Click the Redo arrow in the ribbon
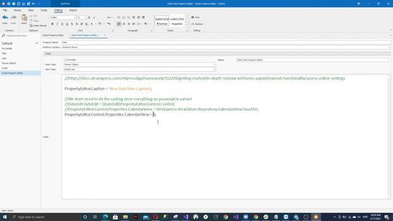 (x=14, y=18)
